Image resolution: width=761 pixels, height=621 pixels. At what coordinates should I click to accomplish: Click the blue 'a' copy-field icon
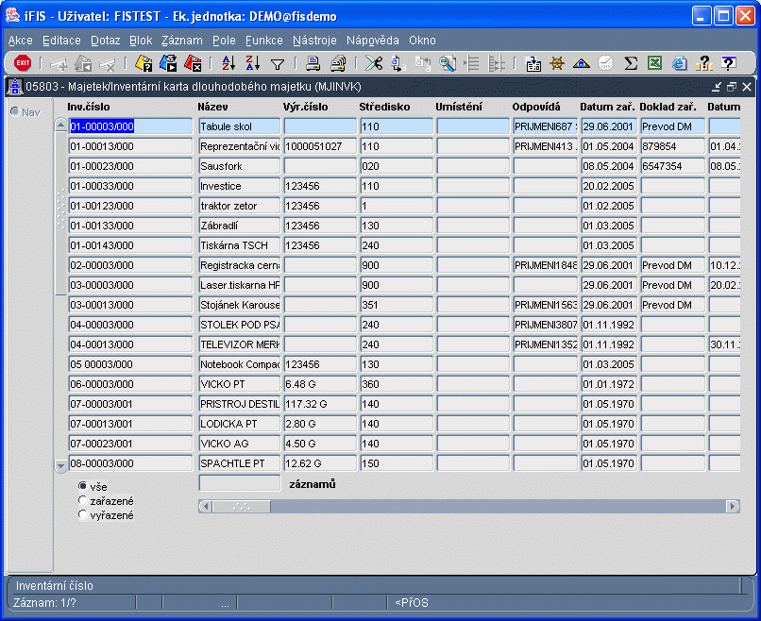pos(398,63)
